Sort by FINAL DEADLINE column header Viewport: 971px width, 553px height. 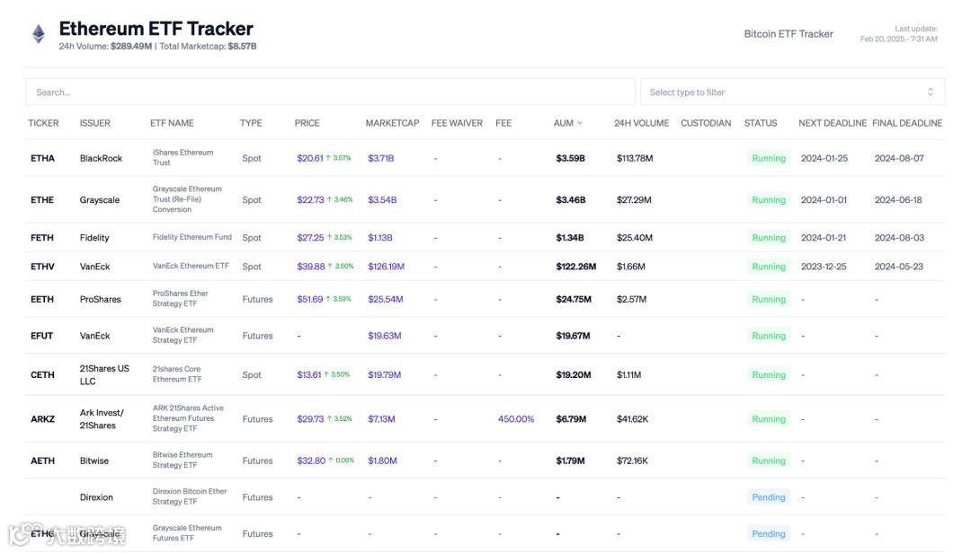point(907,123)
